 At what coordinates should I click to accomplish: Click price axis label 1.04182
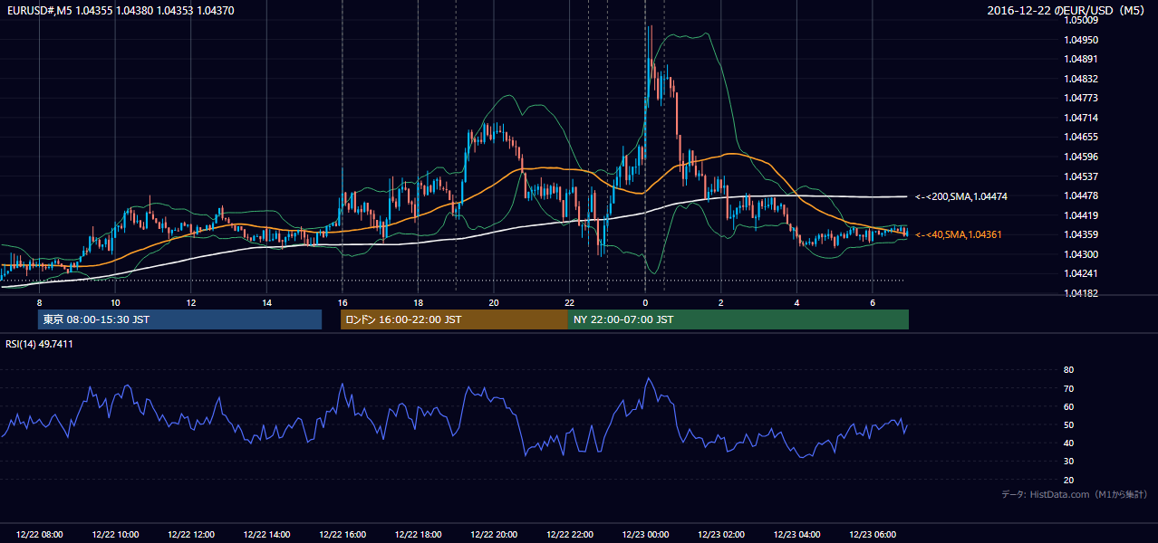pyautogui.click(x=1081, y=293)
